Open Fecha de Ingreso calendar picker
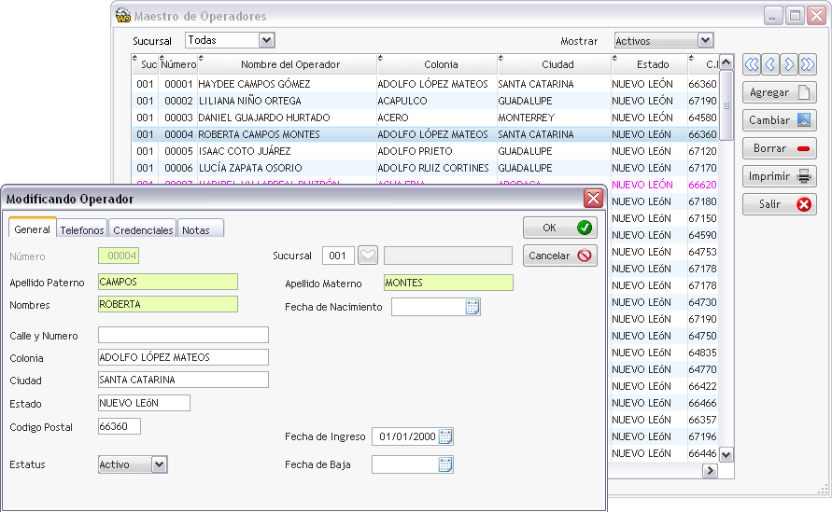This screenshot has width=832, height=512. pyautogui.click(x=445, y=436)
